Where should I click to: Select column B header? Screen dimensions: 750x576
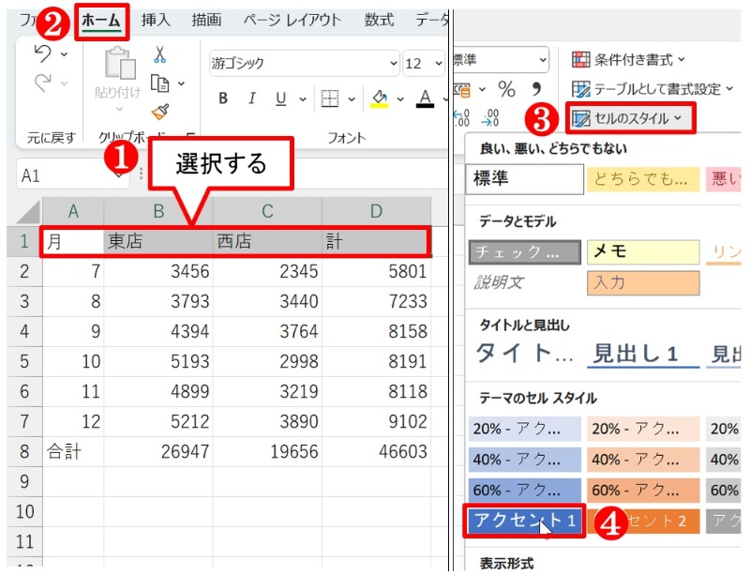tap(158, 211)
